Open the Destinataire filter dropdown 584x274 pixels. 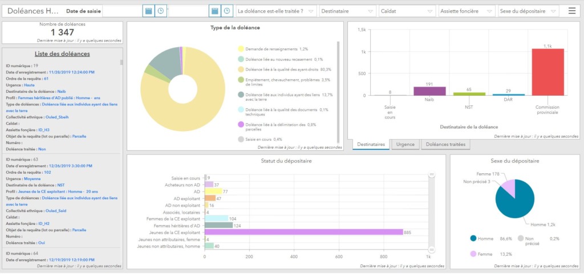click(347, 11)
